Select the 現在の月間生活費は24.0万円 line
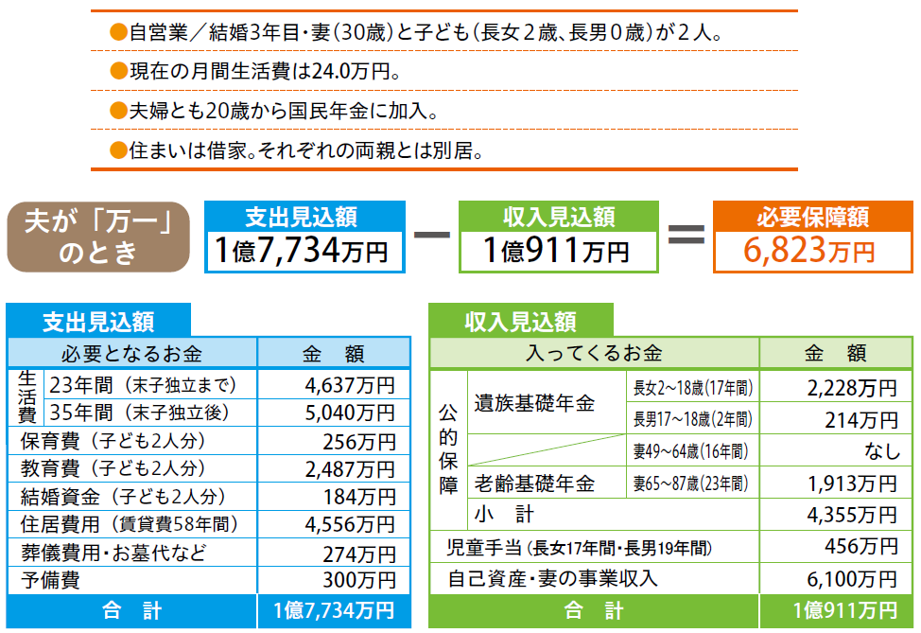Viewport: 921px width, 633px height. coord(255,71)
